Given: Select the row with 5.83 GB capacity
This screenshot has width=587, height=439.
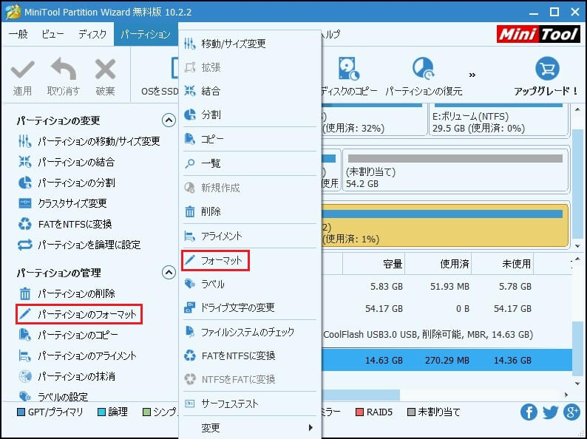Looking at the screenshot, I should pyautogui.click(x=447, y=287).
